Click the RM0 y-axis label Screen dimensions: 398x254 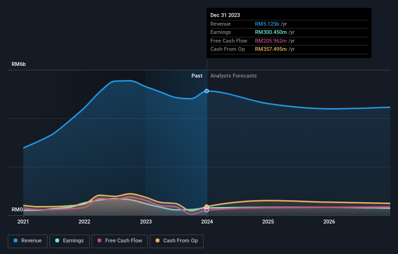coord(17,209)
